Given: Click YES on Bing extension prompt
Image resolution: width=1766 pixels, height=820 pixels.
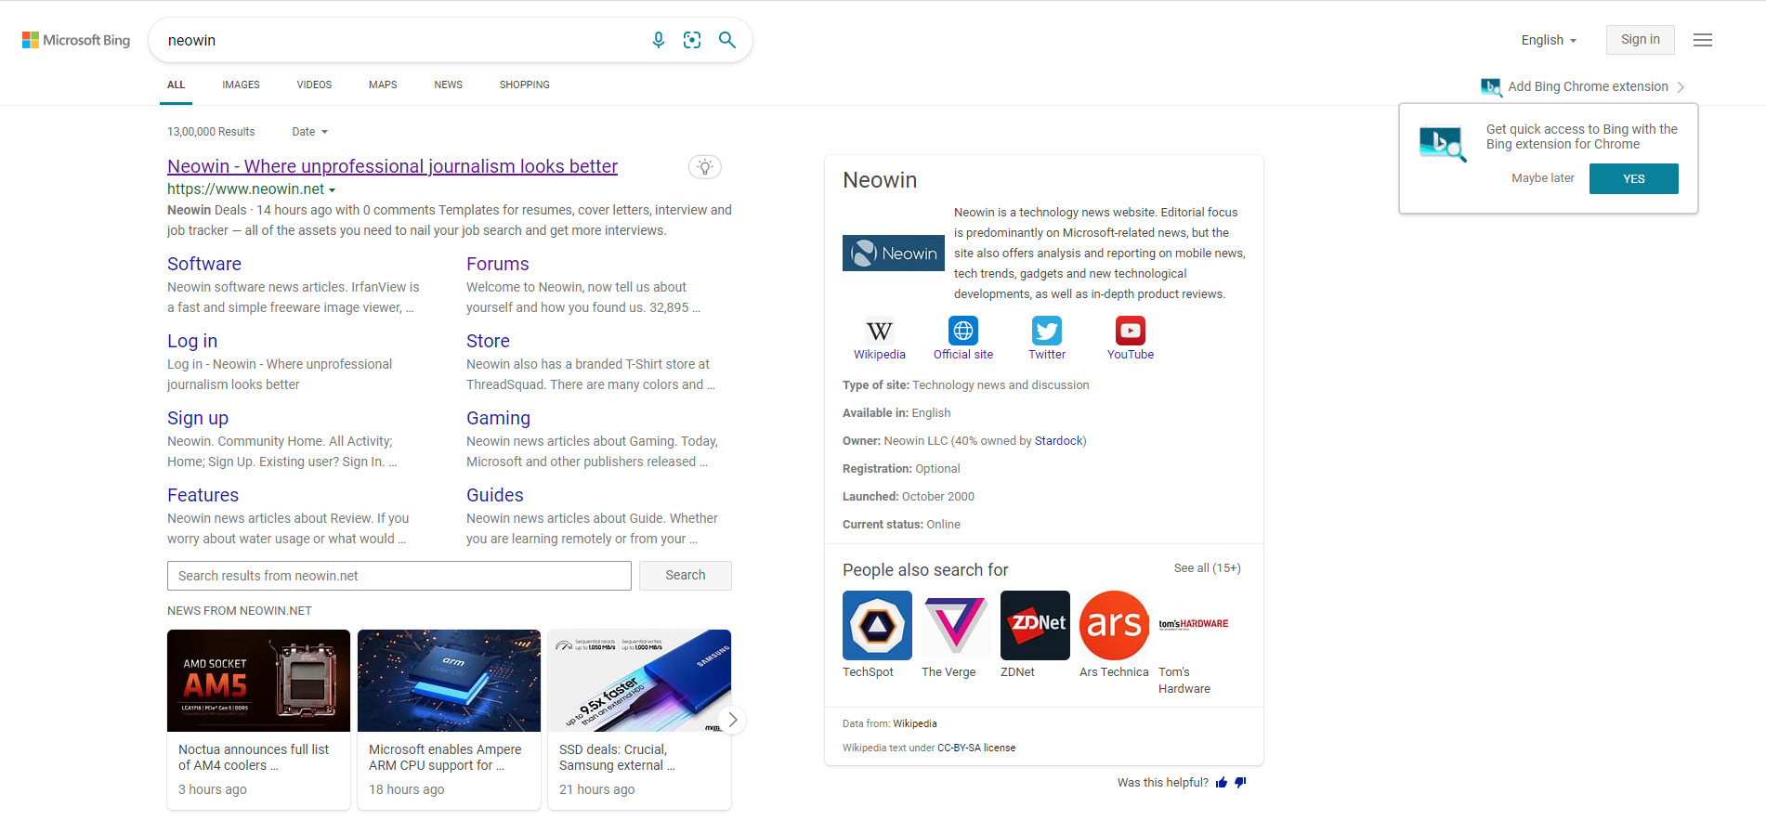Looking at the screenshot, I should (x=1634, y=178).
